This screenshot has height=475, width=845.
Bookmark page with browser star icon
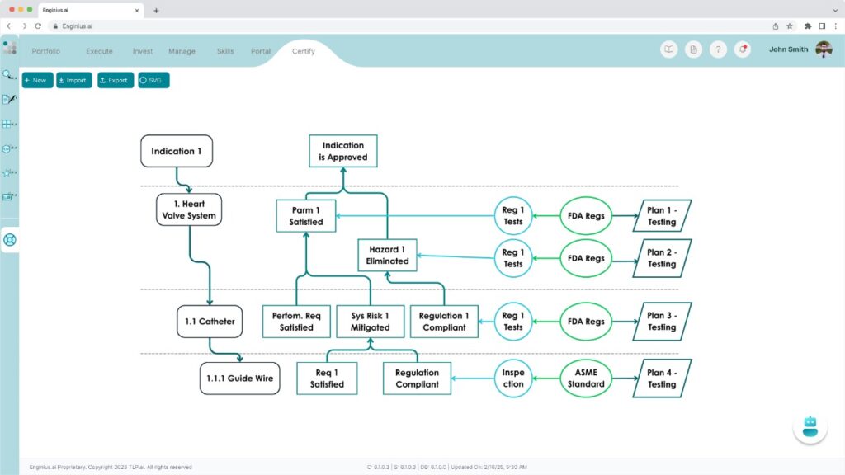790,26
